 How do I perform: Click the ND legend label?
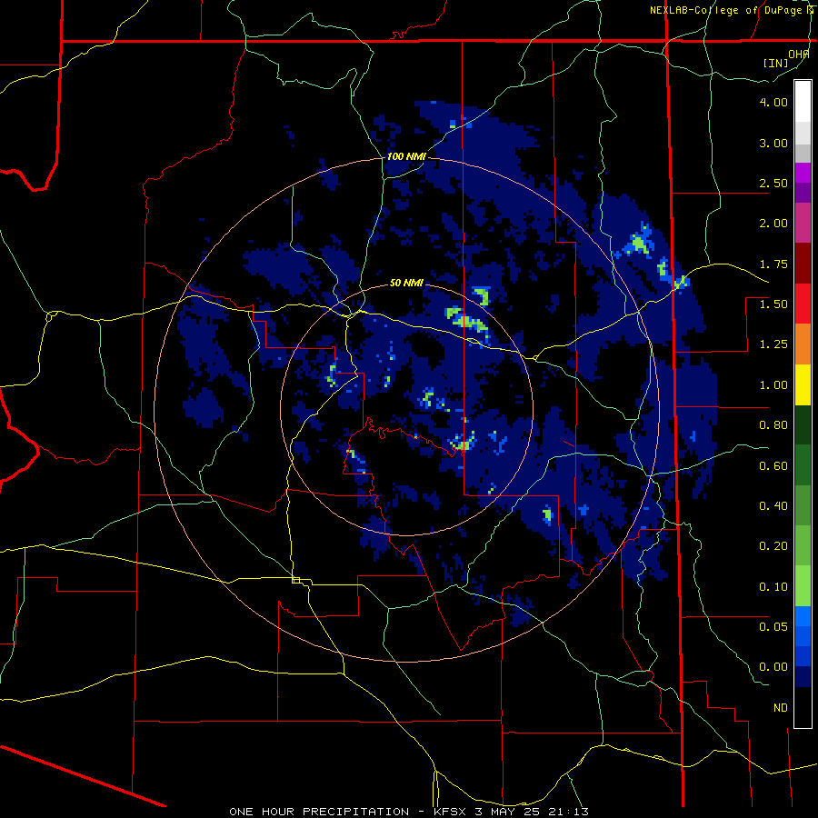click(x=781, y=708)
